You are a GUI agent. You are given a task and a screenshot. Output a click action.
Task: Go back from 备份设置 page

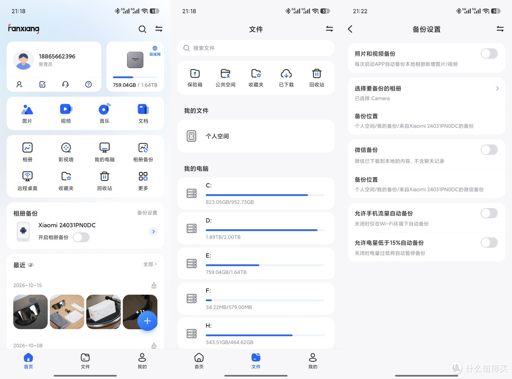point(350,29)
